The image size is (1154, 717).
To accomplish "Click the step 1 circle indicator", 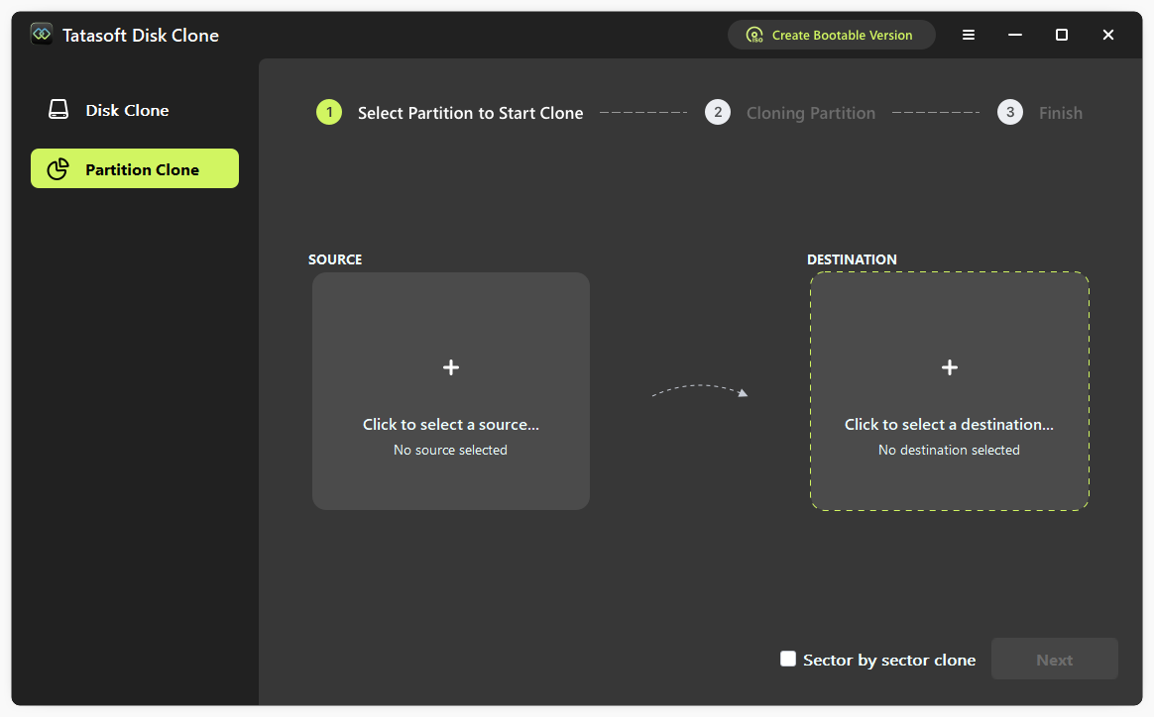I will (x=328, y=113).
